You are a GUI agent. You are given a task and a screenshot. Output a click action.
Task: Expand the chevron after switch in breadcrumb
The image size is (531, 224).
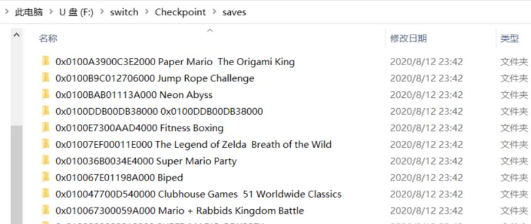tap(147, 11)
